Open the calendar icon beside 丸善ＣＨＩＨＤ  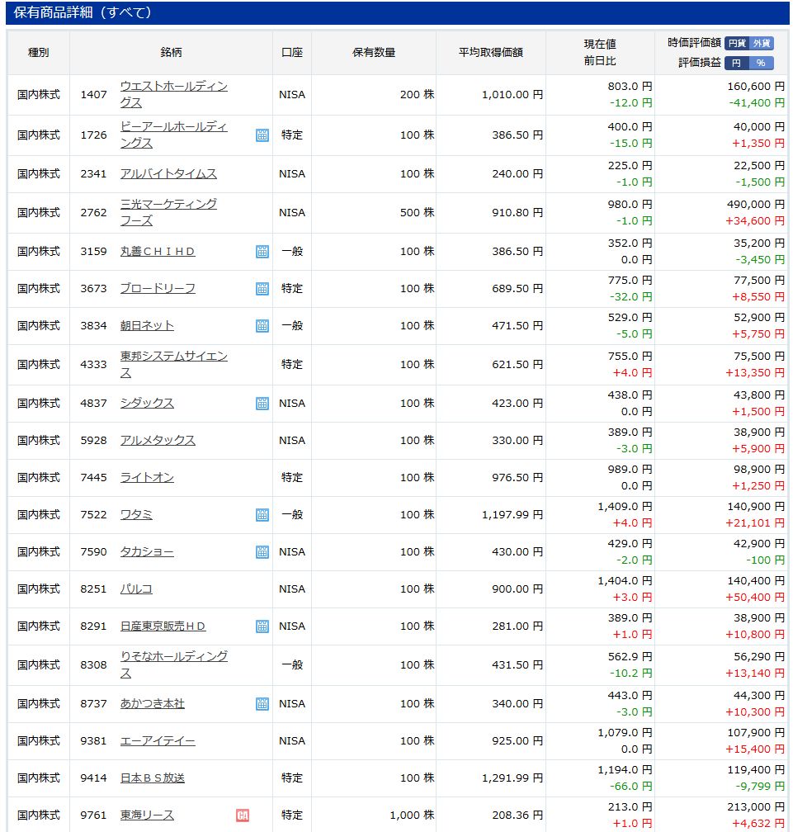[x=262, y=252]
